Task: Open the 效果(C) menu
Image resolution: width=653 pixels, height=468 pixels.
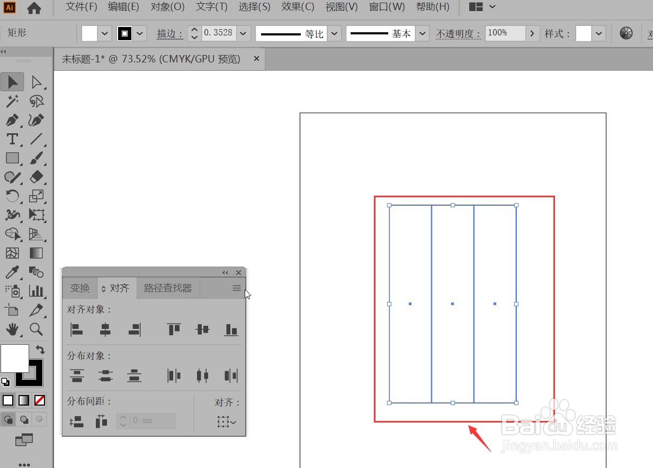Action: [x=298, y=7]
